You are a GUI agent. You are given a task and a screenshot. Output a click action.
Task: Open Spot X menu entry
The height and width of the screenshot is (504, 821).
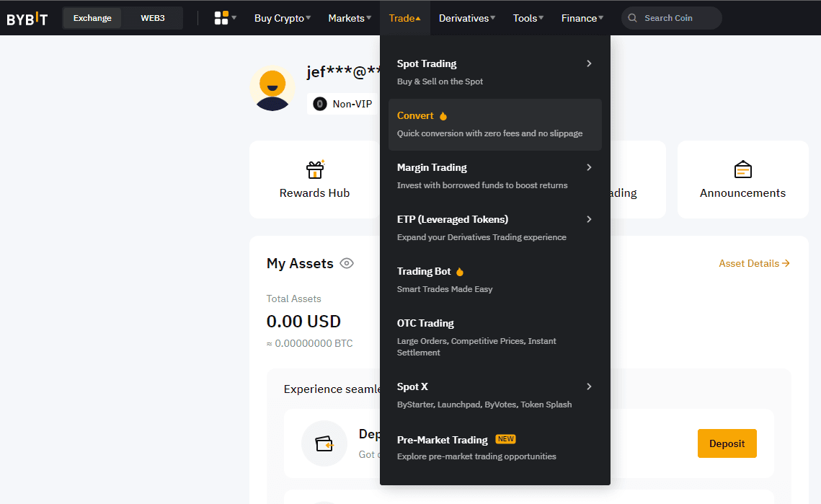494,395
